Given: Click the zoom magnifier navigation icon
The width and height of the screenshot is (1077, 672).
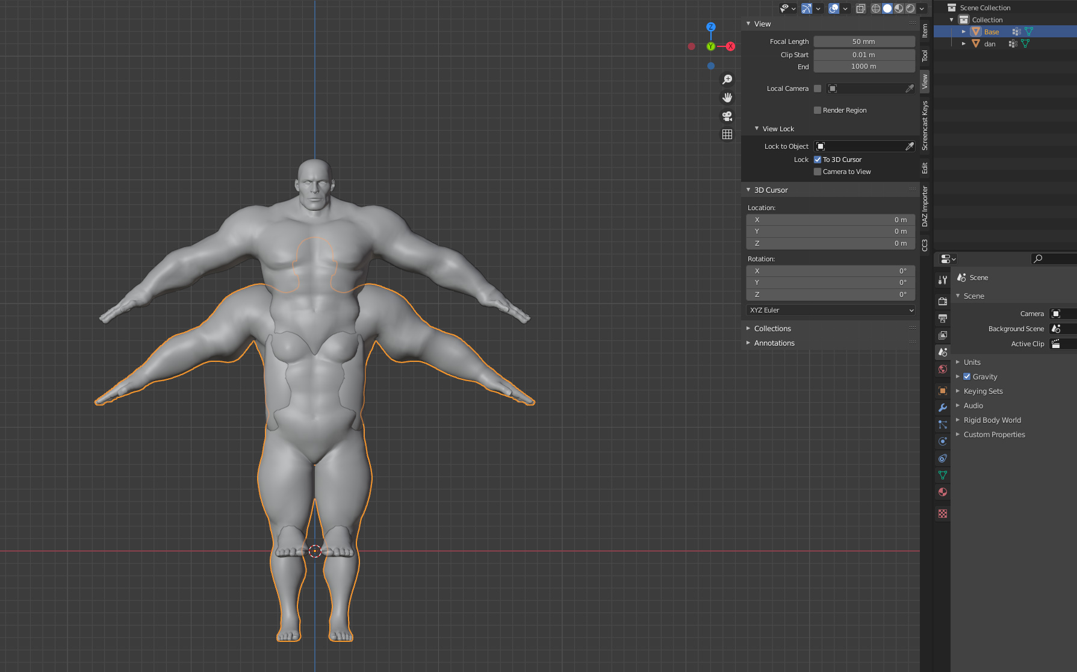Looking at the screenshot, I should point(727,79).
